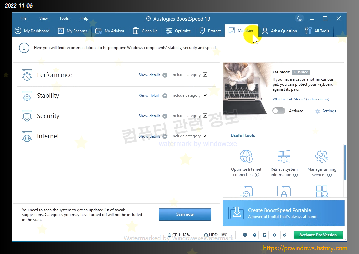The height and width of the screenshot is (254, 359).
Task: Expand Show details for Stability
Action: [153, 96]
